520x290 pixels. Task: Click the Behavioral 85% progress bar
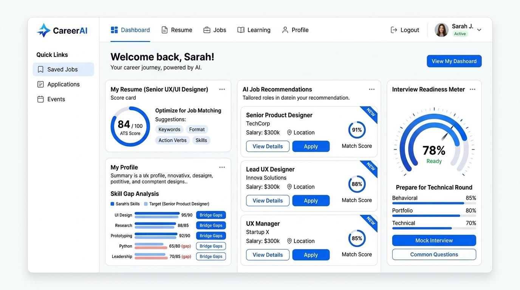(434, 203)
